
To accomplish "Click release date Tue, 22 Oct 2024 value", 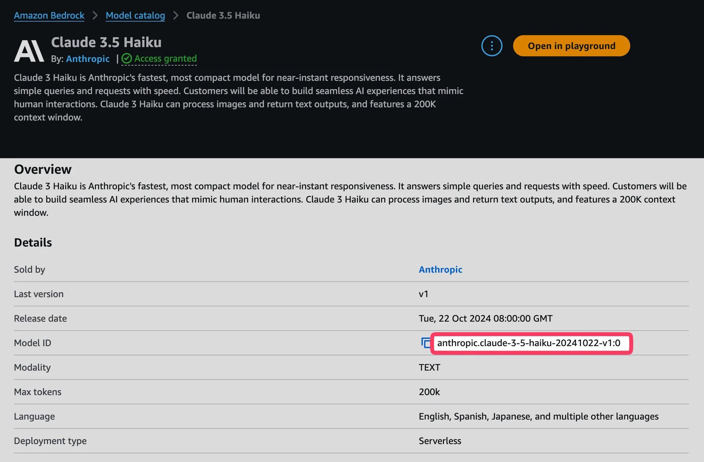I will [x=485, y=319].
